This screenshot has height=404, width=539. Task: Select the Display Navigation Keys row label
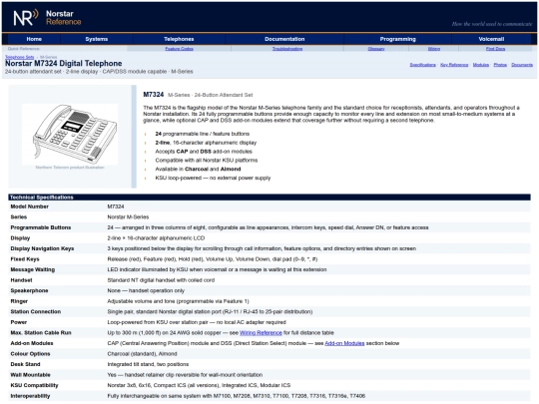click(x=42, y=248)
